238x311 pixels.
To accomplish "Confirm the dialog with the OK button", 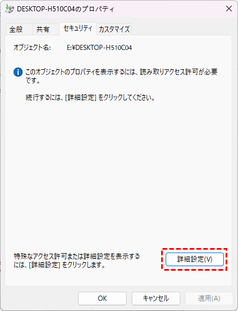I will click(102, 299).
